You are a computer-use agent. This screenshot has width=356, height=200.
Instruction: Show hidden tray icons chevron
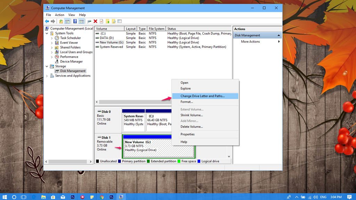[297, 197]
